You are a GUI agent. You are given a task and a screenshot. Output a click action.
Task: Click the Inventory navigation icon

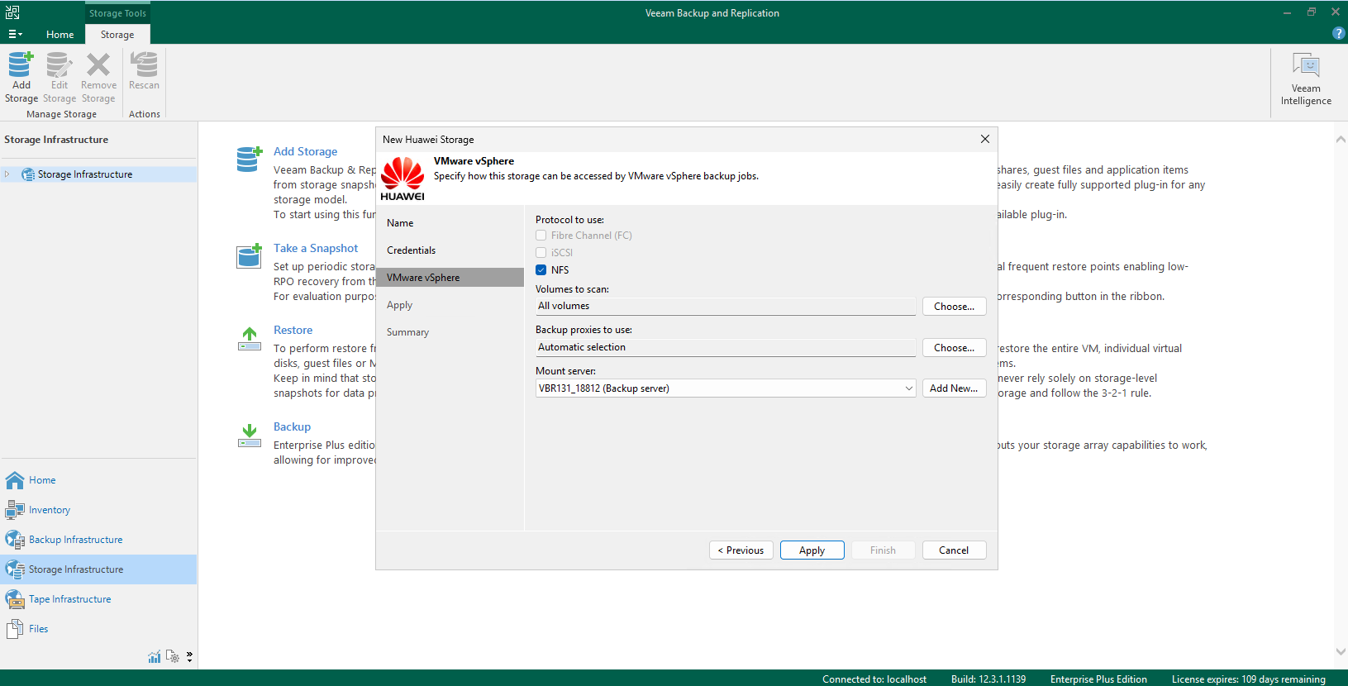click(15, 510)
